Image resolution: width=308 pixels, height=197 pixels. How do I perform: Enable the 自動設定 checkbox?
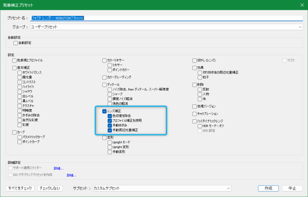[16, 43]
